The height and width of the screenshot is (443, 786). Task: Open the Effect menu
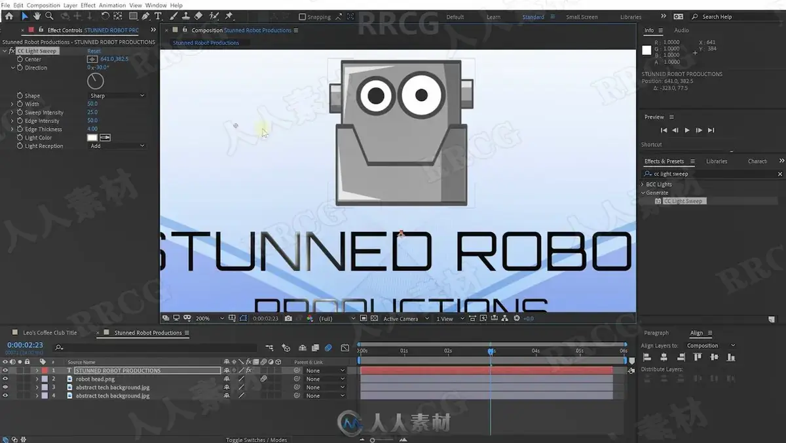(x=88, y=5)
